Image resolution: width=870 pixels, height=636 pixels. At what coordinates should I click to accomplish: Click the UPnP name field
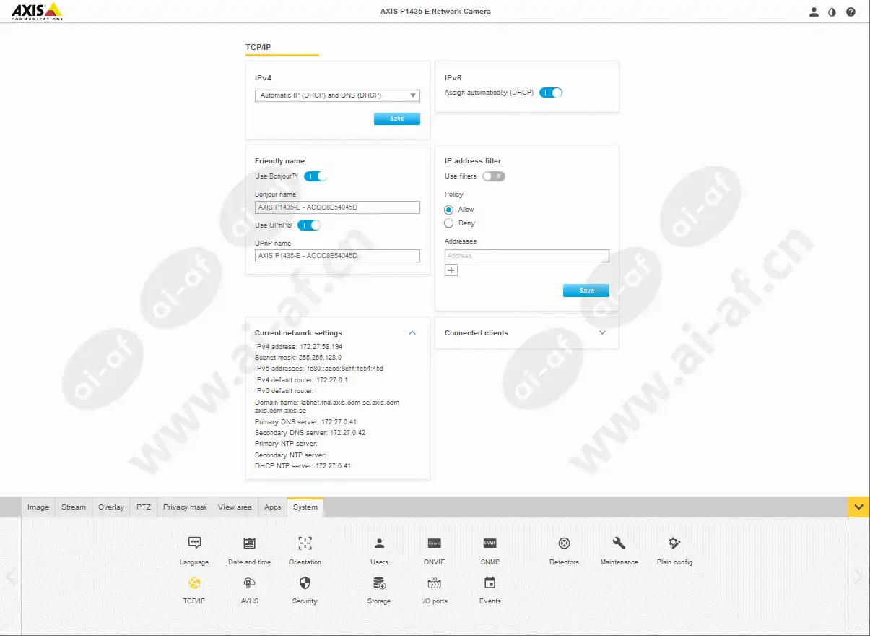(x=337, y=256)
